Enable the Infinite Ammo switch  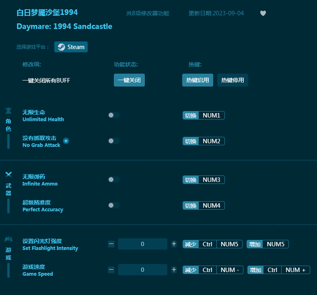(114, 179)
